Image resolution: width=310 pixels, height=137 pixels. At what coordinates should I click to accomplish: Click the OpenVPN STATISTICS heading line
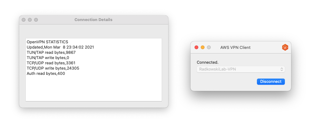point(47,42)
